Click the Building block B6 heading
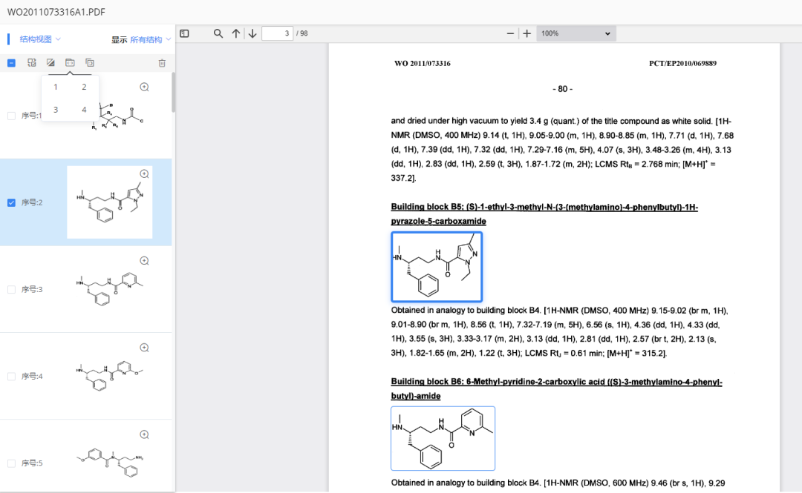Image resolution: width=802 pixels, height=493 pixels. pyautogui.click(x=556, y=388)
